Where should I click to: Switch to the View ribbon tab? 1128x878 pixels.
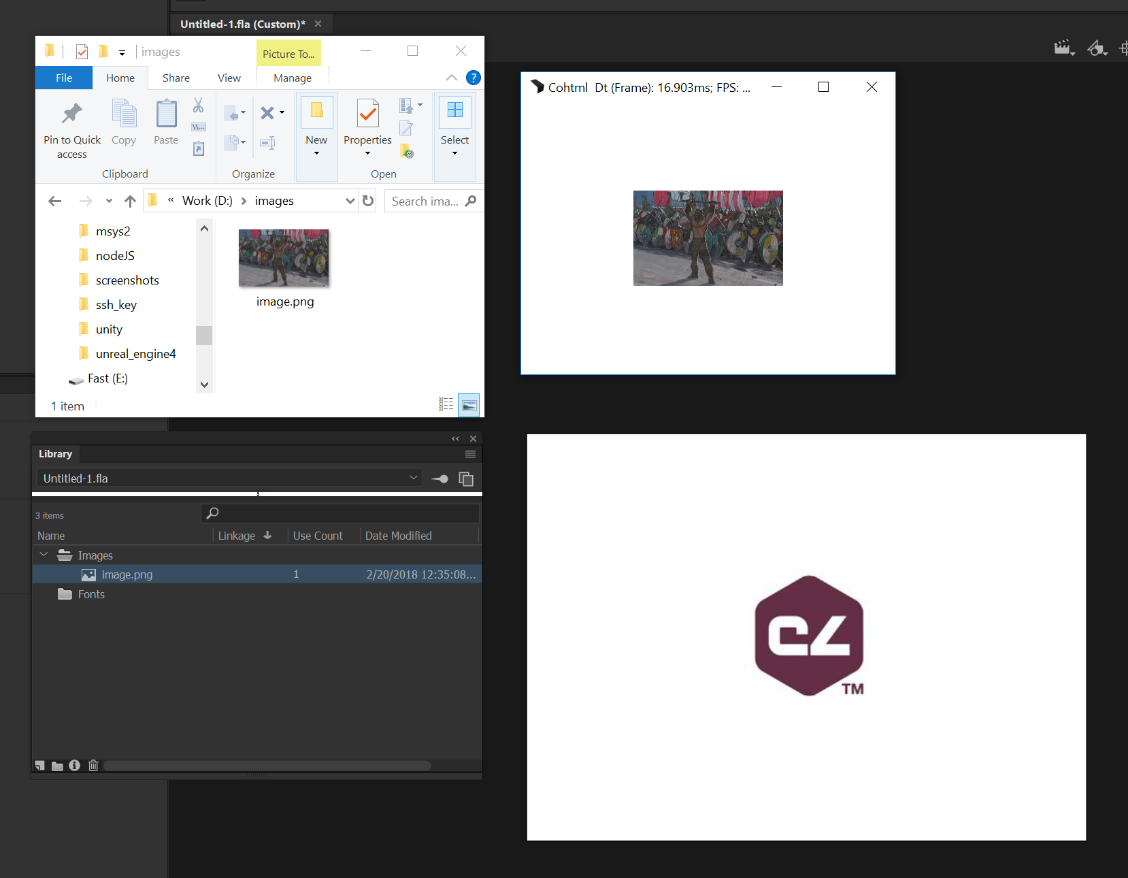click(x=229, y=78)
